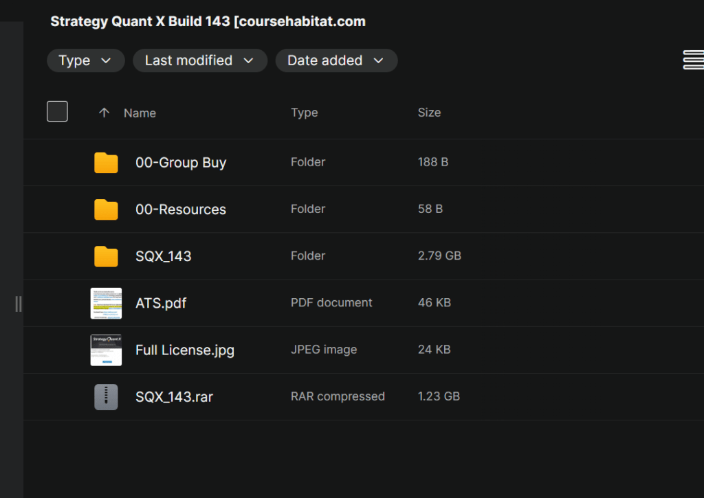Click the 188 B size value

point(433,162)
